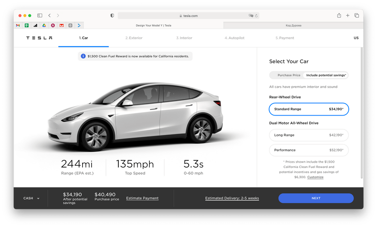Toggle the Safari sidebar icon
Screen dimensions: 377x227
[x=40, y=15]
